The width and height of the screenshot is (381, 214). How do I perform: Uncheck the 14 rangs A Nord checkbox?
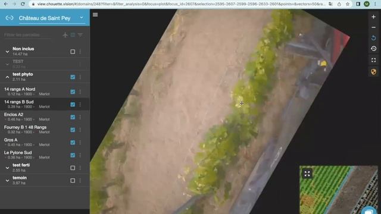point(73,92)
